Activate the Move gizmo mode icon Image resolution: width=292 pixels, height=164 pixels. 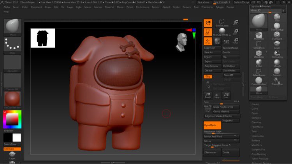[236, 23]
